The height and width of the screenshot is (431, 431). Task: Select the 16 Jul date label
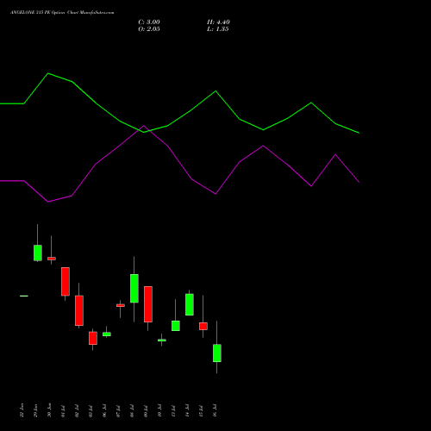click(215, 411)
